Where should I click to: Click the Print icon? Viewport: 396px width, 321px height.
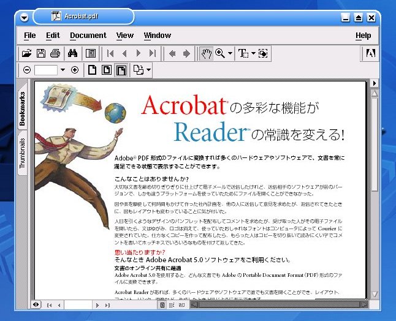click(55, 53)
